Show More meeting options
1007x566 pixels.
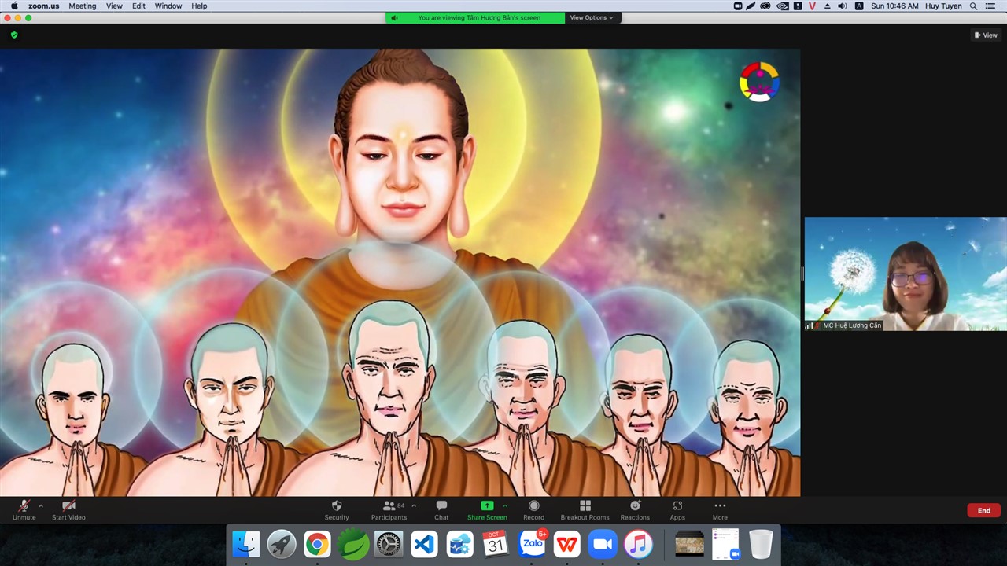coord(720,509)
